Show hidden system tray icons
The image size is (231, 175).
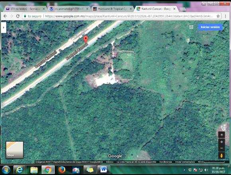click(184, 170)
